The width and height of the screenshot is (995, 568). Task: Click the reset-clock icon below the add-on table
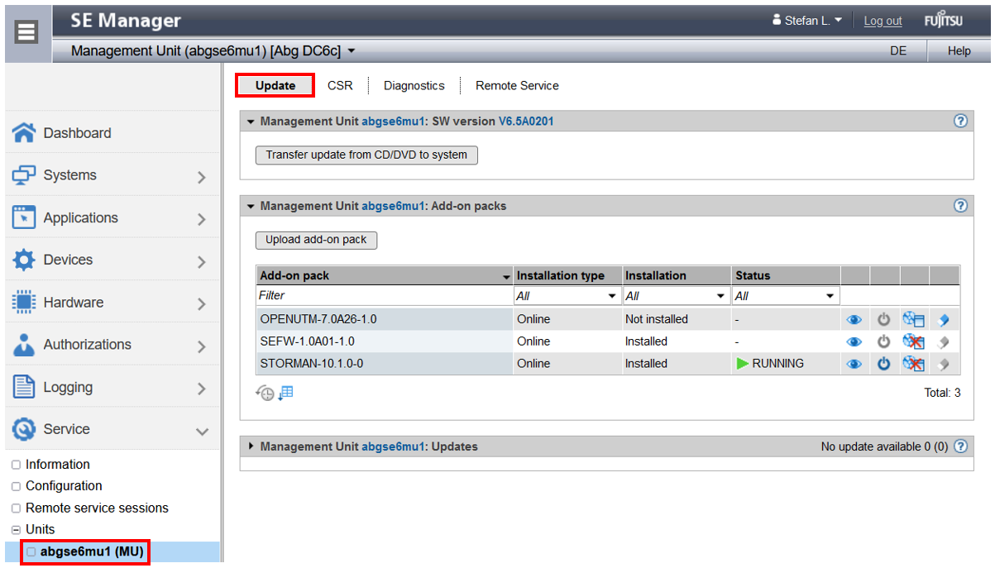(265, 394)
